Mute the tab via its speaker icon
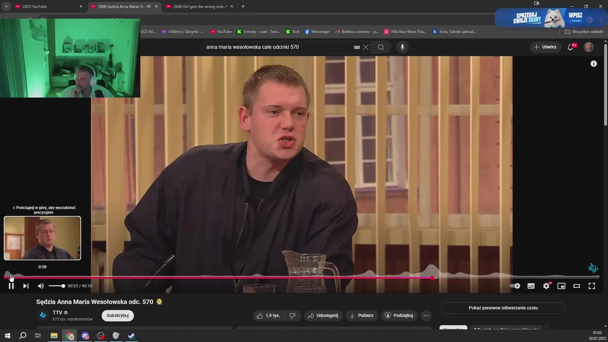 pyautogui.click(x=149, y=7)
